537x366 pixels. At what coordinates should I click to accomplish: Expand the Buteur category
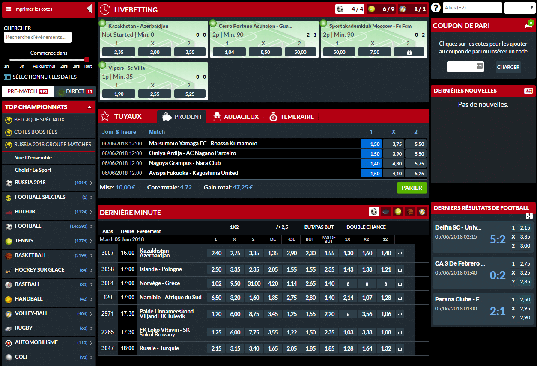pyautogui.click(x=49, y=212)
